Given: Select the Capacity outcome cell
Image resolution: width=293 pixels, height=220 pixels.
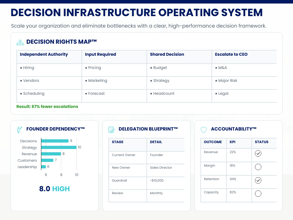Looking at the screenshot, I should point(214,195).
